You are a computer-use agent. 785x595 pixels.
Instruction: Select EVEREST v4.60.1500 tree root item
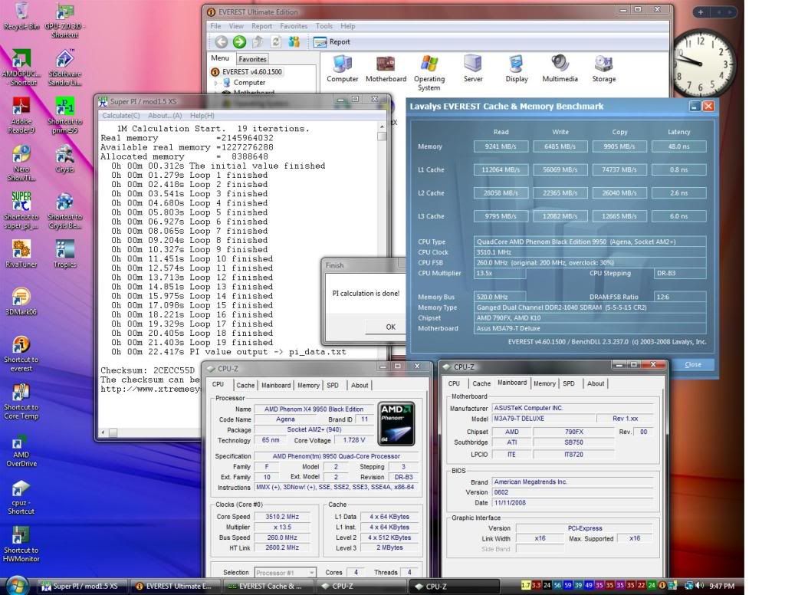pyautogui.click(x=248, y=72)
